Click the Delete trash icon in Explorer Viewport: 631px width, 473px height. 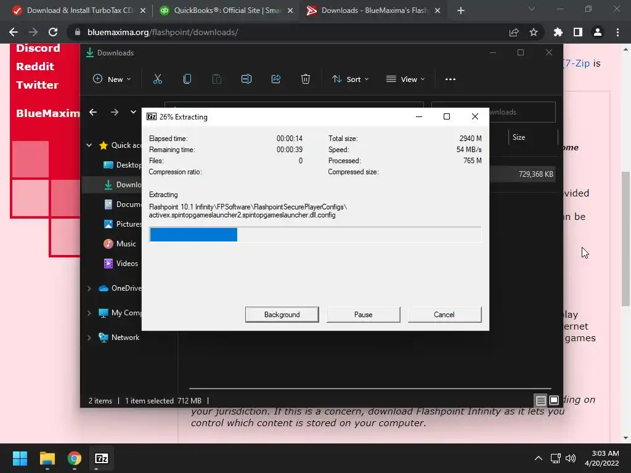click(x=306, y=79)
